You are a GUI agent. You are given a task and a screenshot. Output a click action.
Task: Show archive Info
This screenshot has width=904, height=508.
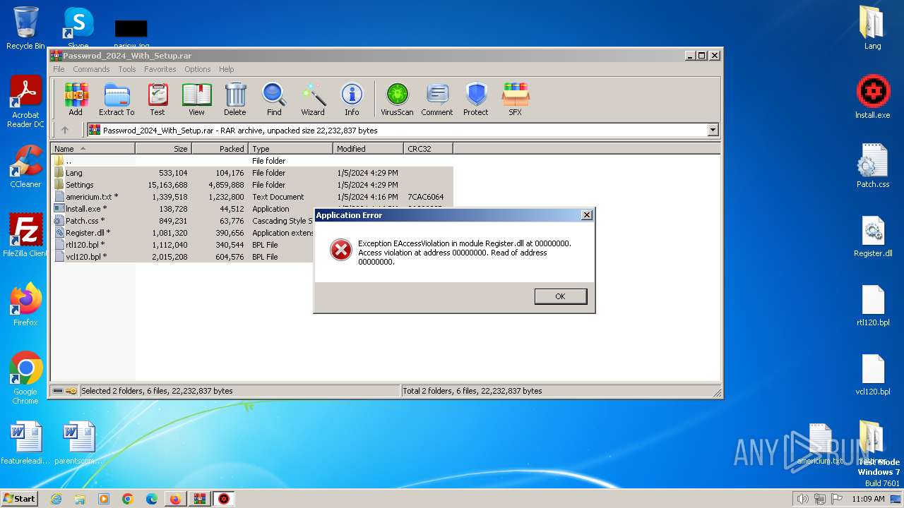pos(352,99)
